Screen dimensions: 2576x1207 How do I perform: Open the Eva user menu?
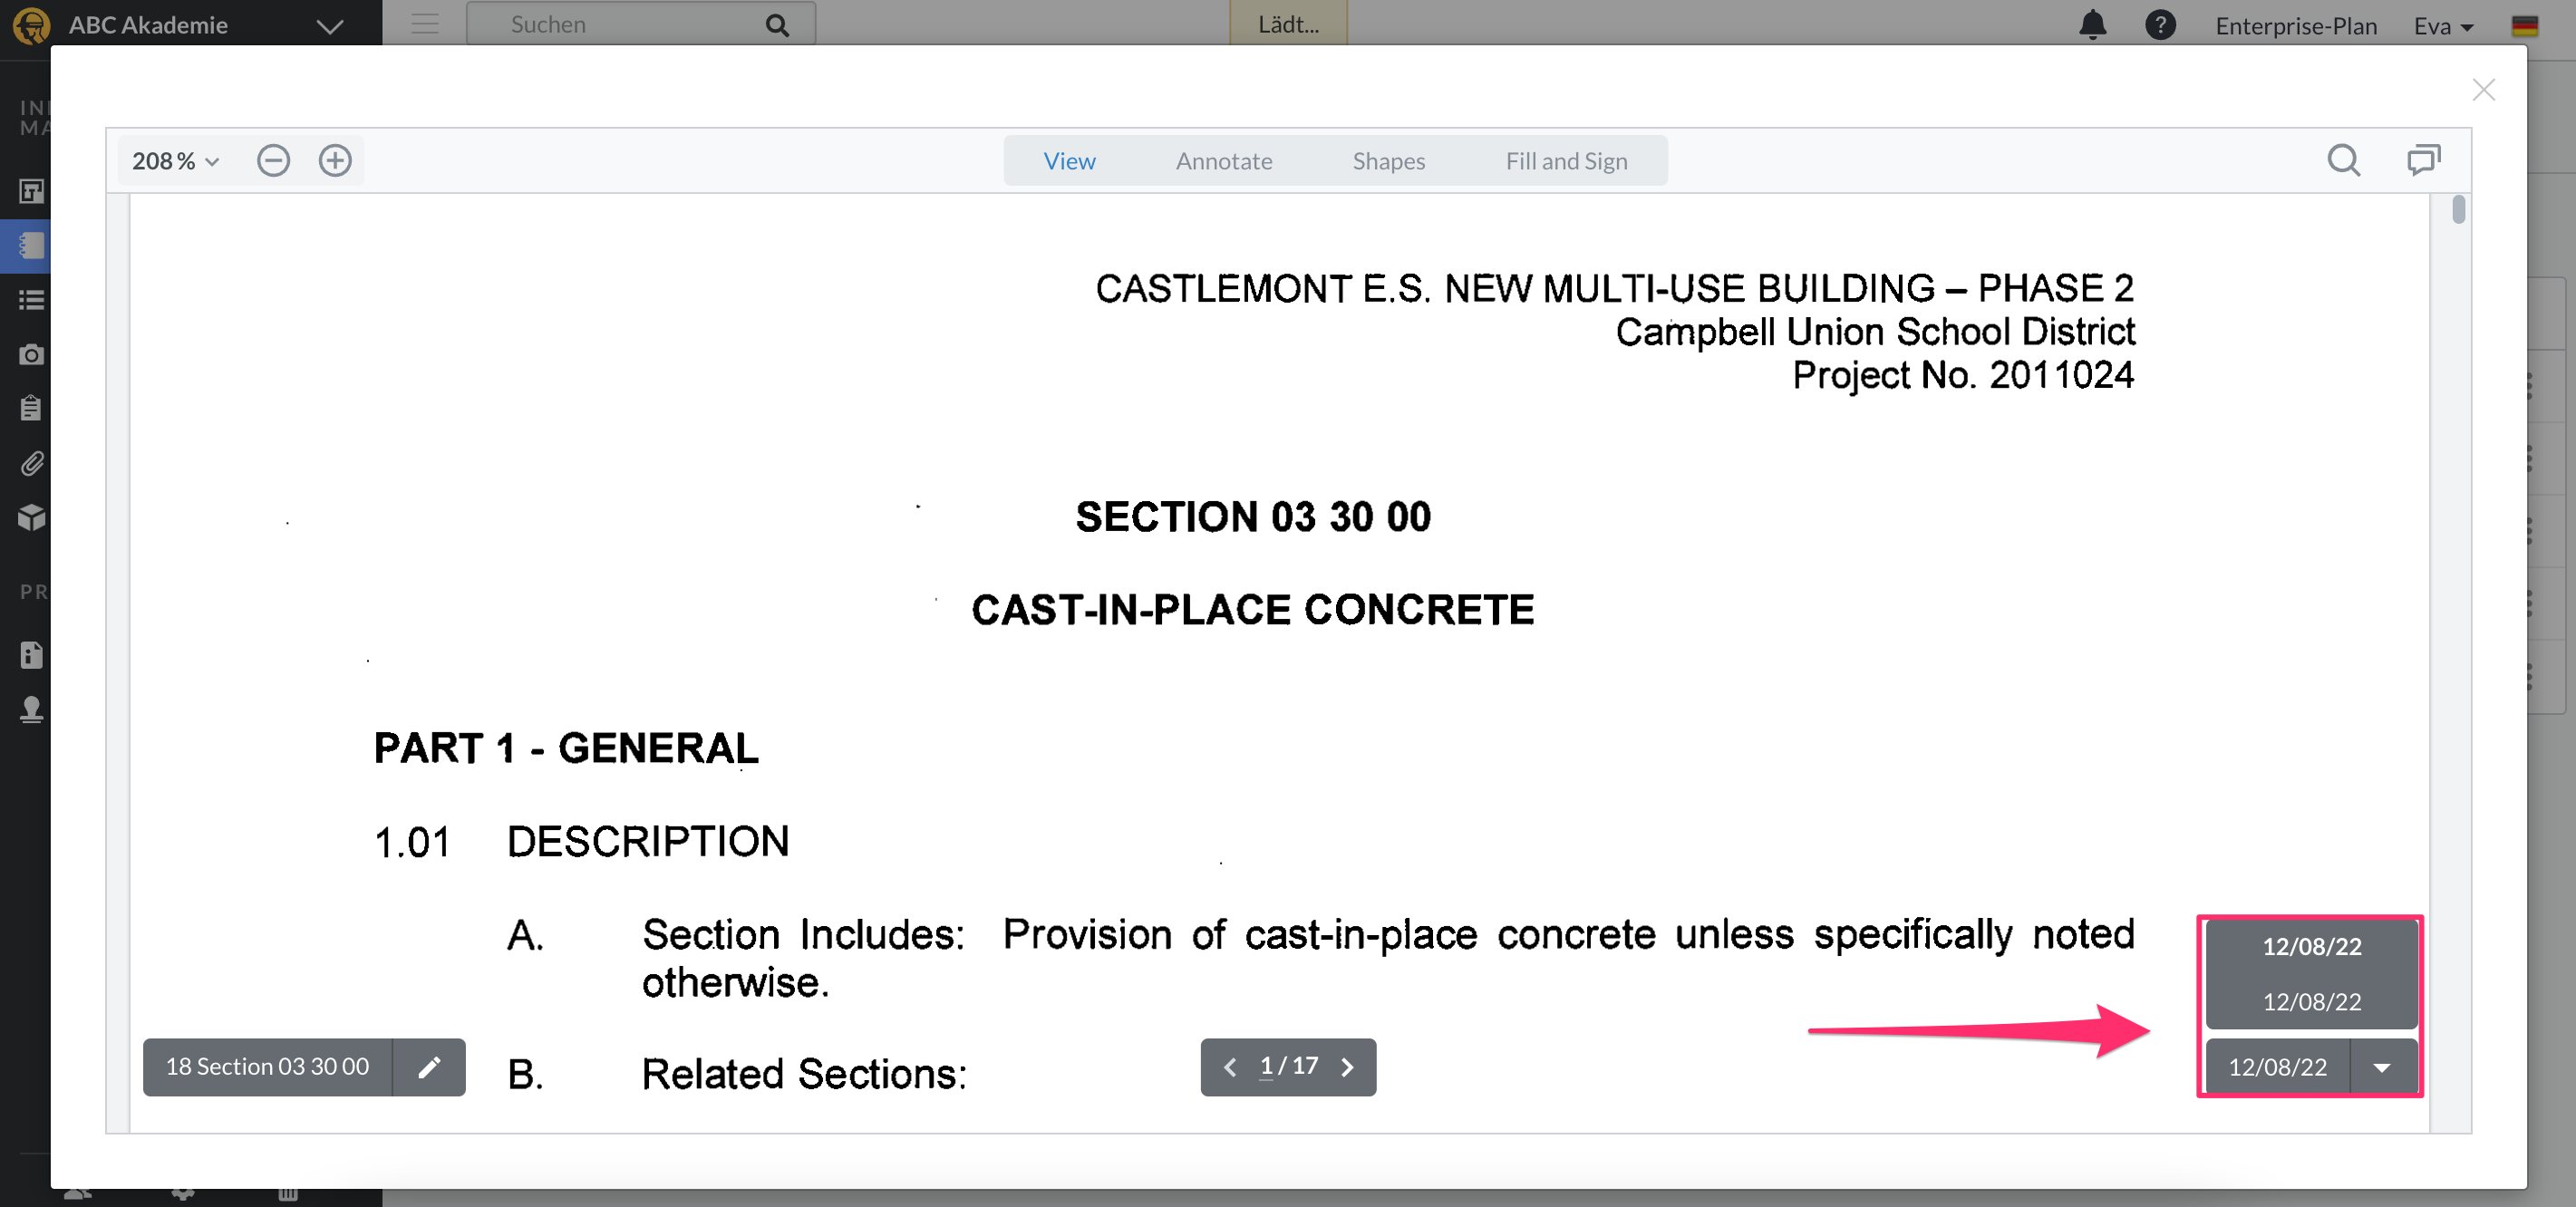2442,26
